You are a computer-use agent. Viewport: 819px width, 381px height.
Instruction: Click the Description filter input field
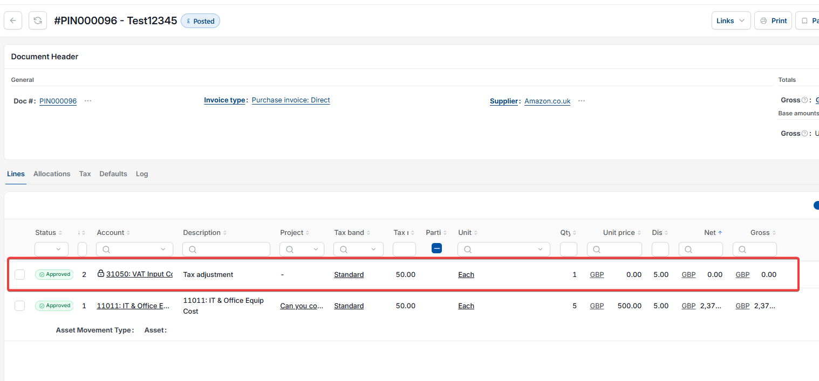226,249
